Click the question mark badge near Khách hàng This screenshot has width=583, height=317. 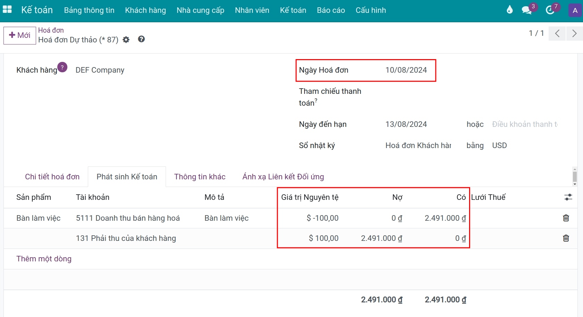tap(62, 66)
